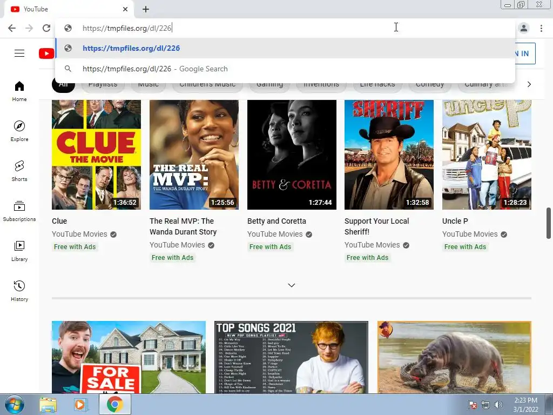Click the page vertical scrollbar thumb
553x415 pixels.
[x=549, y=223]
